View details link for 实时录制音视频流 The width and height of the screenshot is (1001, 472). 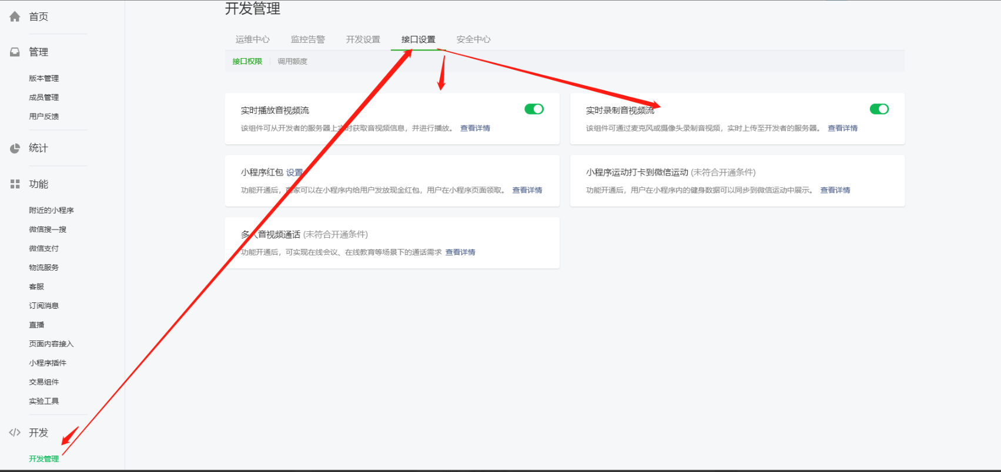843,128
